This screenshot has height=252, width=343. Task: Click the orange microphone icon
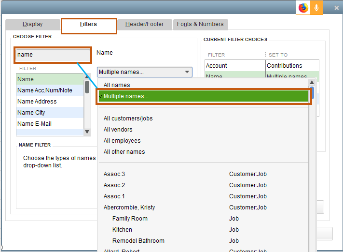316,8
